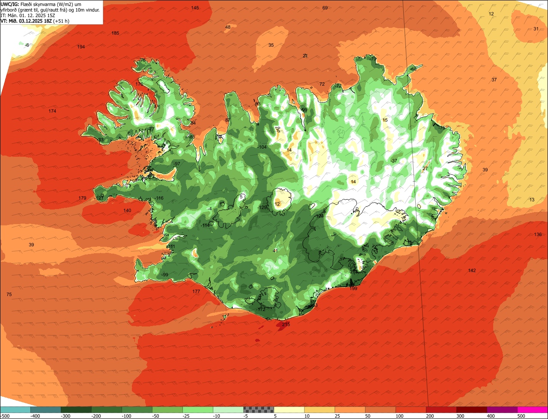Click the flux value 37 in the northeast sea
548x419 pixels.
click(x=494, y=80)
